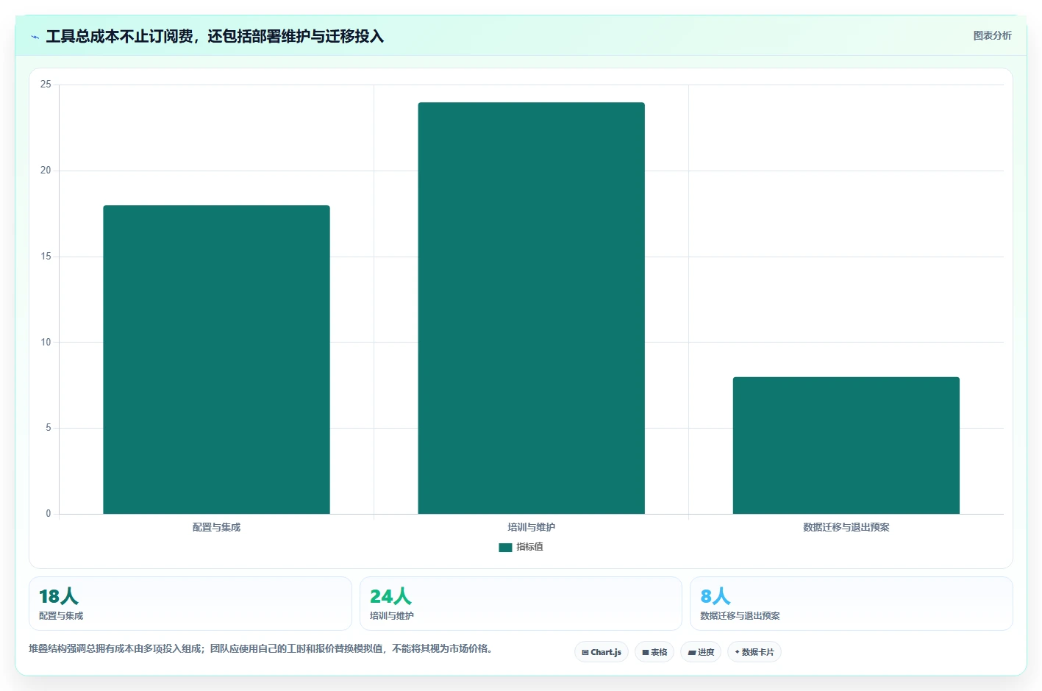Screen dimensions: 1042x691
Task: Open the 18人 配置与集成 stat card
Action: tap(190, 604)
